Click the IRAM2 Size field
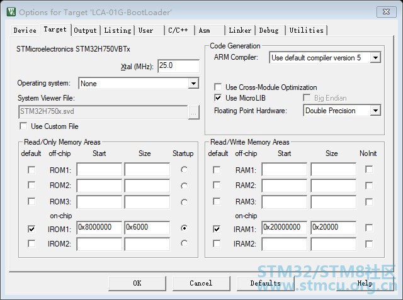This screenshot has width=403, height=300. pos(333,244)
